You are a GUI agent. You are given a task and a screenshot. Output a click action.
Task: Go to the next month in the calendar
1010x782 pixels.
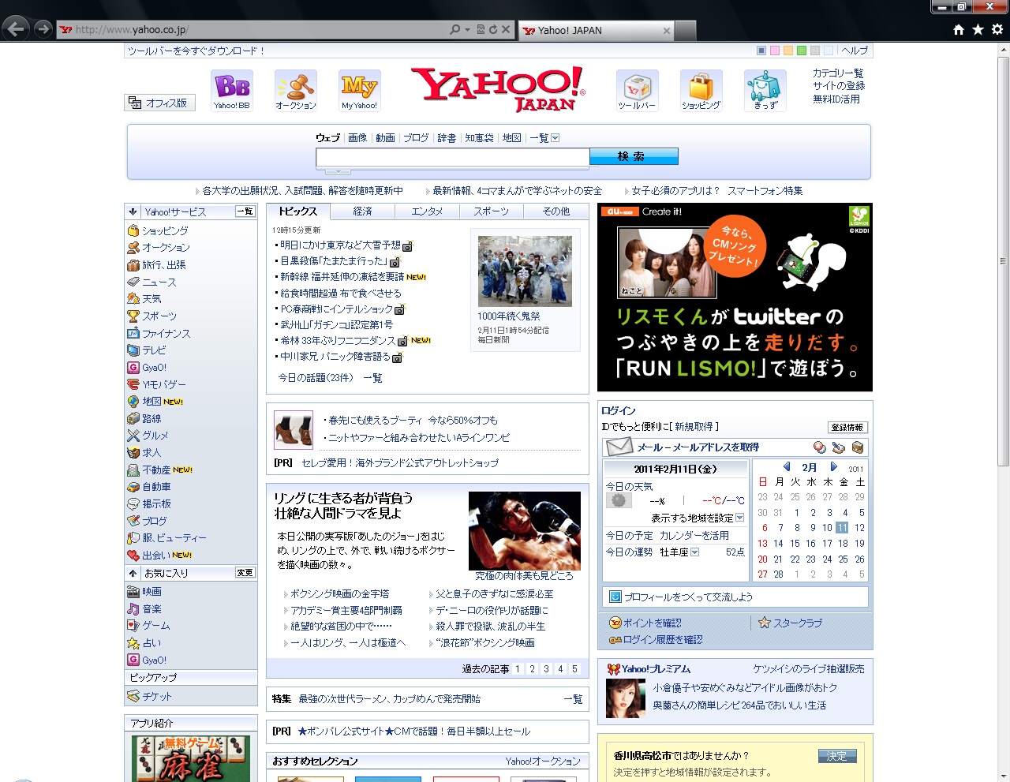834,467
